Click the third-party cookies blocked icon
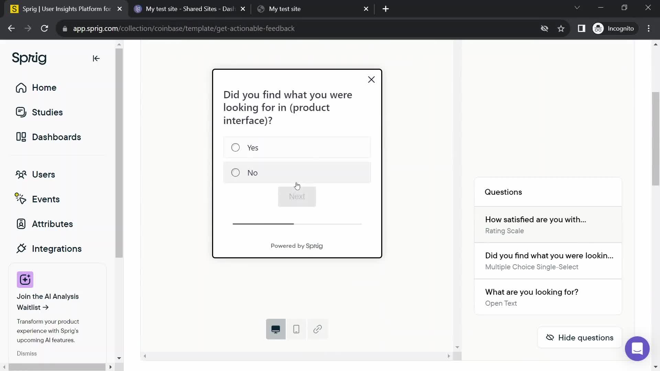 (x=544, y=29)
